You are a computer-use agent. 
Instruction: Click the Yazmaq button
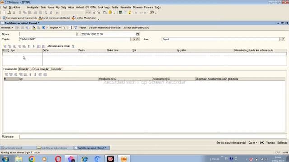coord(270,143)
